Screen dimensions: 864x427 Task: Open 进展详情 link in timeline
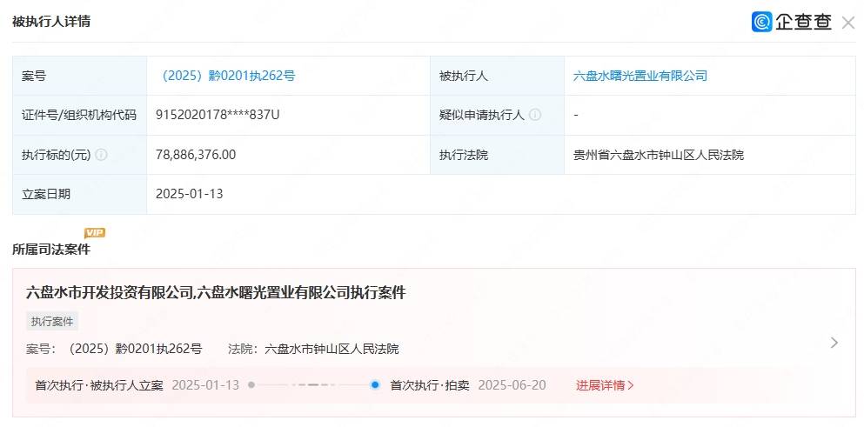[605, 385]
